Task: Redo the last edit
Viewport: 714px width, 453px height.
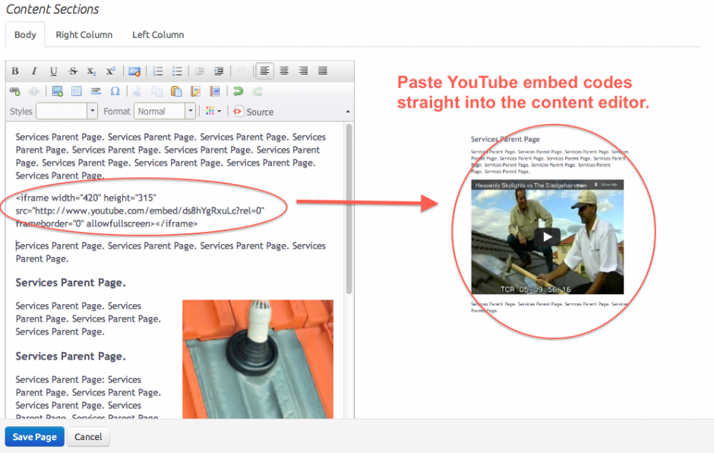Action: [x=257, y=92]
